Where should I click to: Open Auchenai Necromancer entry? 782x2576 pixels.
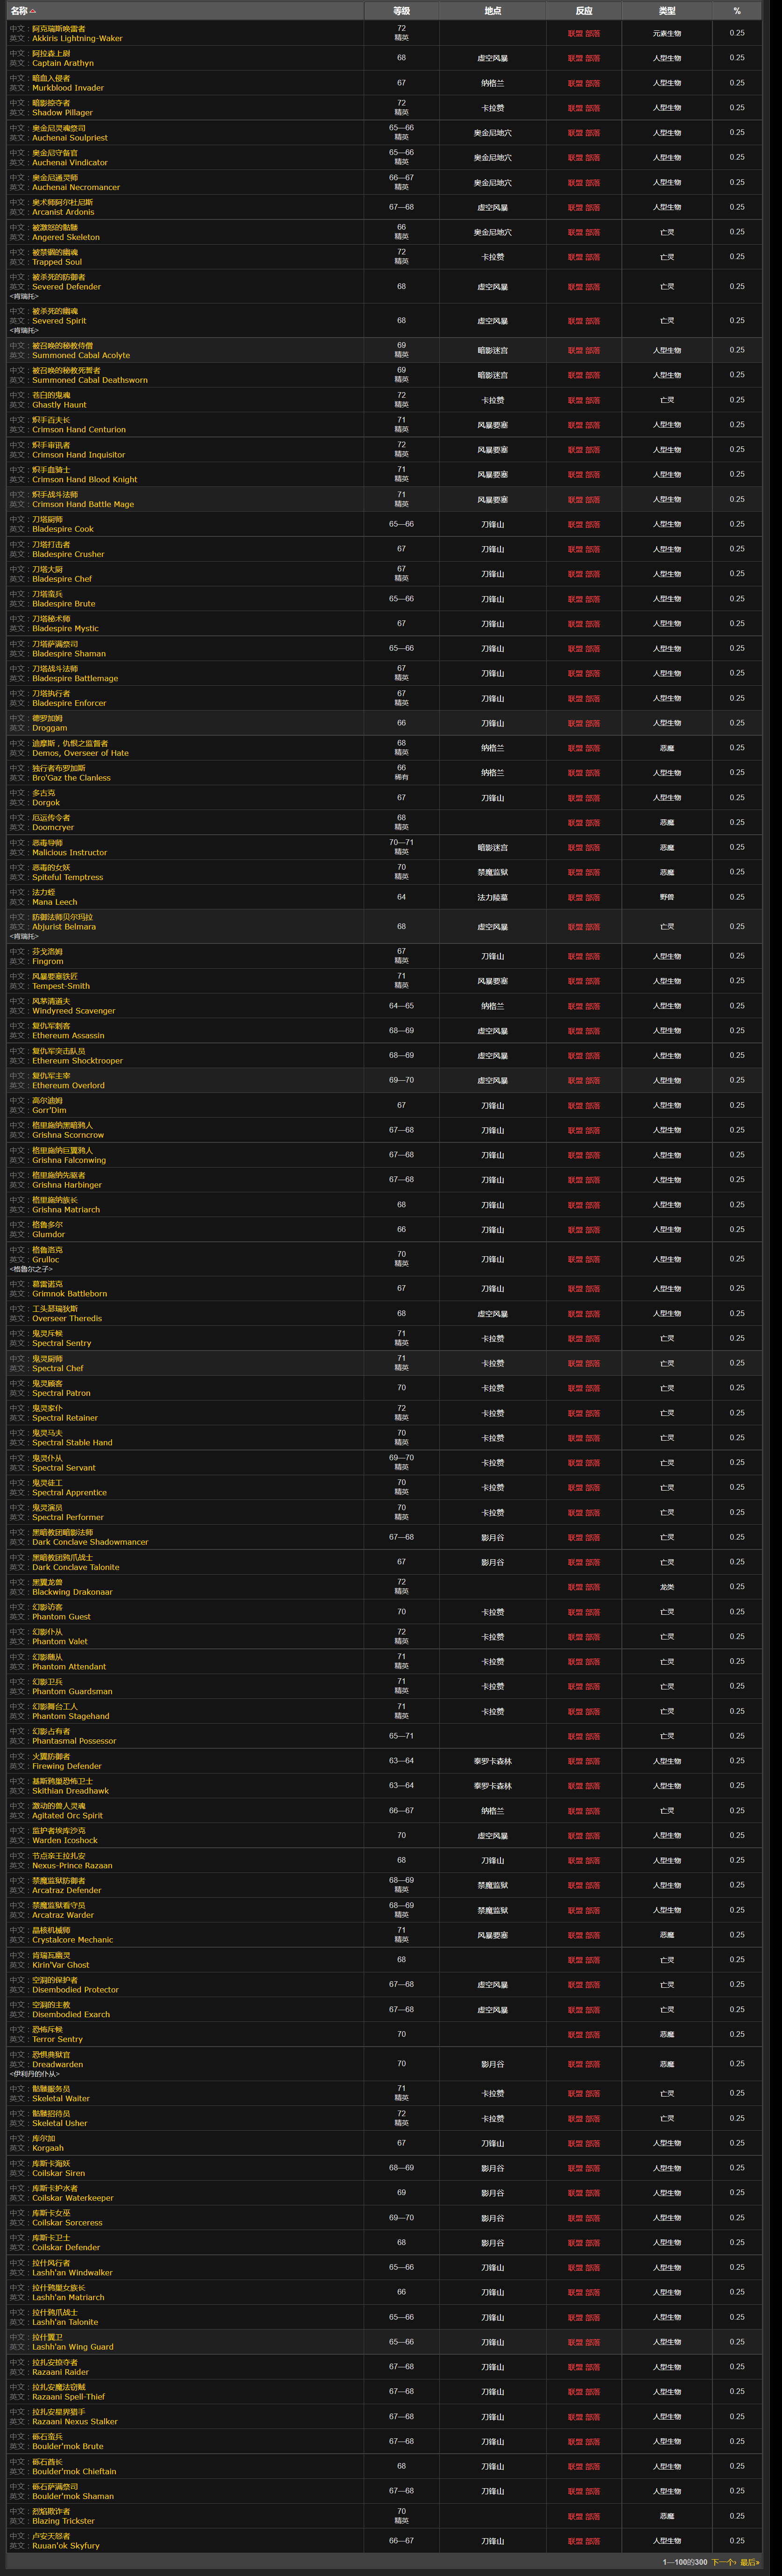76,188
